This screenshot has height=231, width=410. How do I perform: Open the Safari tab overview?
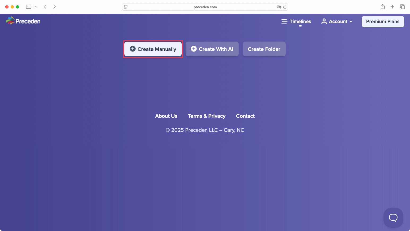[402, 7]
